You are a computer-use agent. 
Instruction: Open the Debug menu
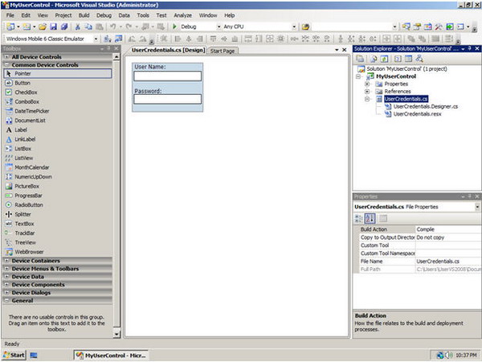(x=104, y=15)
